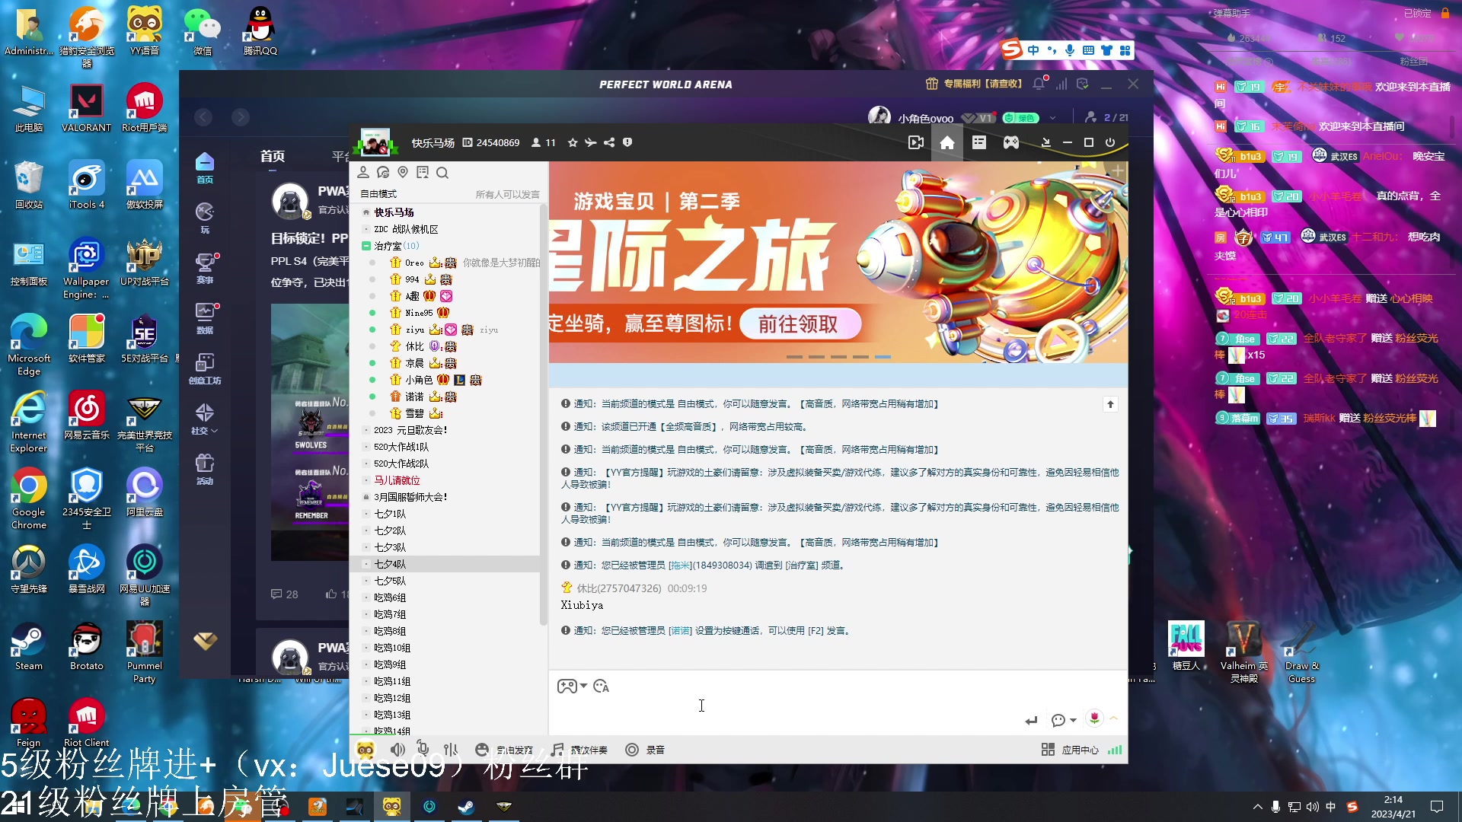Open 数据 sidebar item in Perfect World Arena

pos(205,319)
